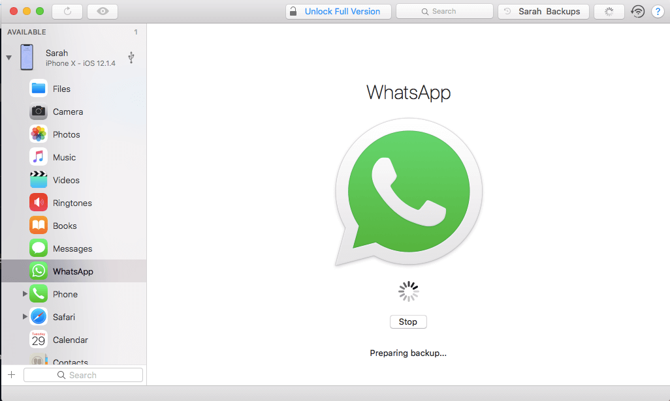Select the Calendar label in sidebar
Image resolution: width=670 pixels, height=401 pixels.
point(70,340)
